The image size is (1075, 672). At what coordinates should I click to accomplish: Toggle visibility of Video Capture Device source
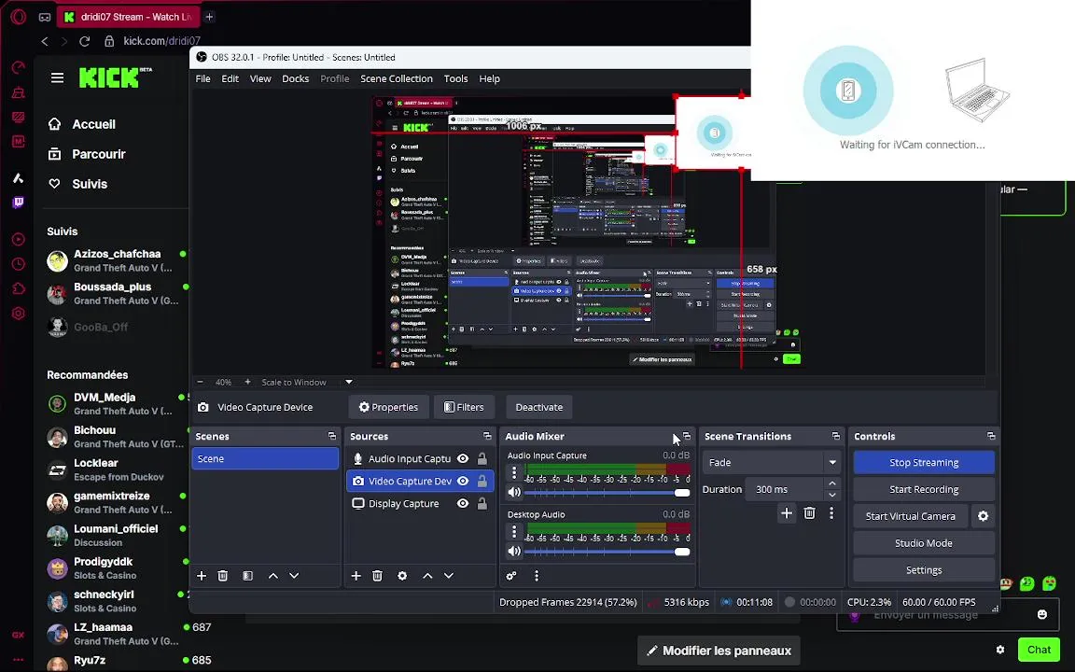(463, 482)
